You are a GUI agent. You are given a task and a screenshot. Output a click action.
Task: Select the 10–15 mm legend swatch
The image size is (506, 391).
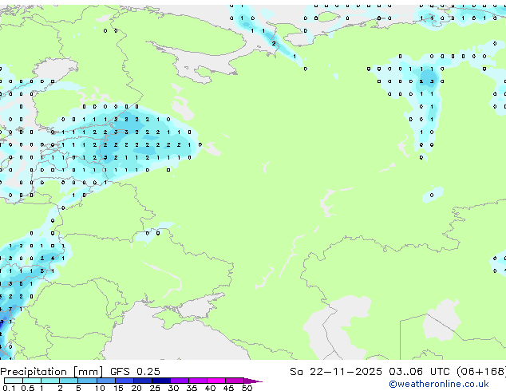(106, 381)
